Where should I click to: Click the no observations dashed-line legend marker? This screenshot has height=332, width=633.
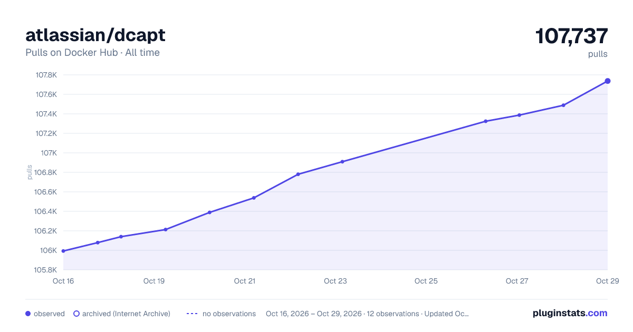192,314
